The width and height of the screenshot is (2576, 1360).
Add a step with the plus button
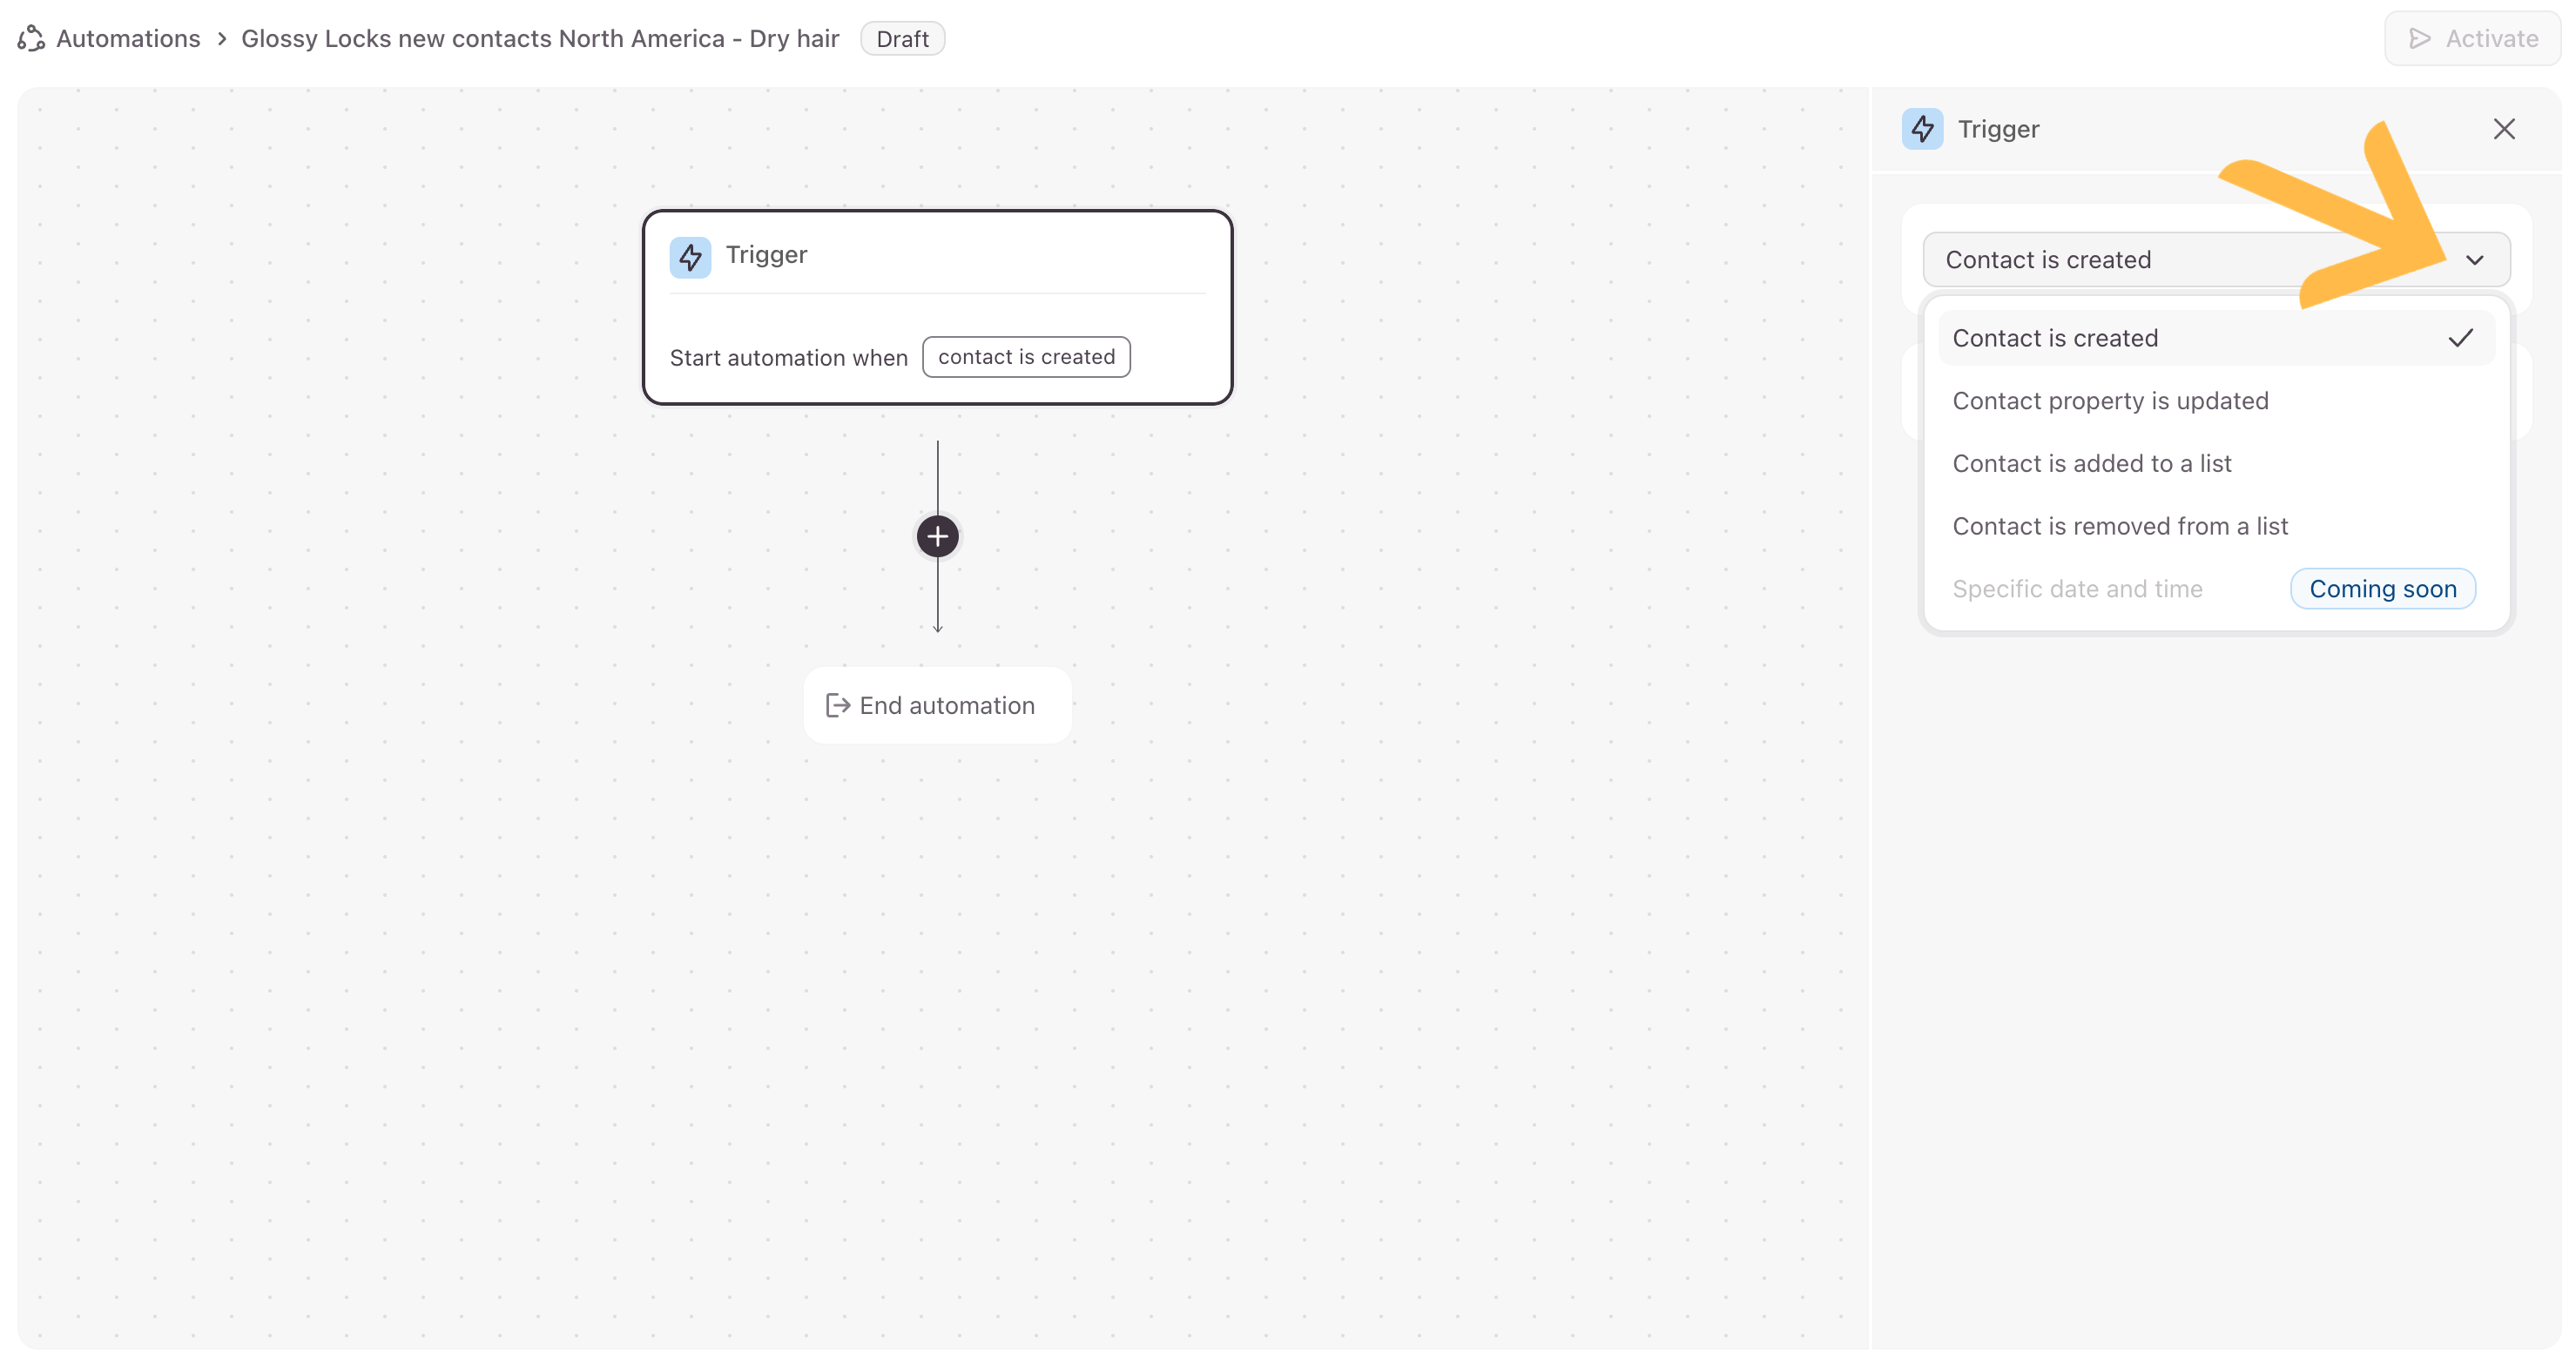[937, 537]
